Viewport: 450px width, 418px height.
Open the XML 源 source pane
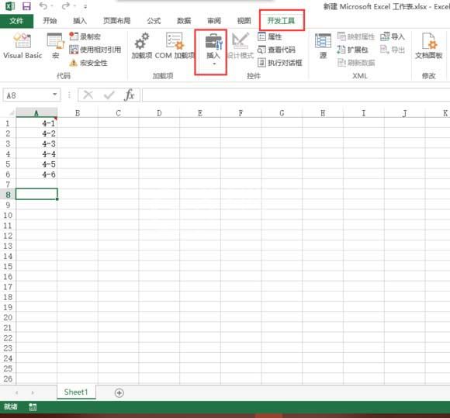(324, 46)
